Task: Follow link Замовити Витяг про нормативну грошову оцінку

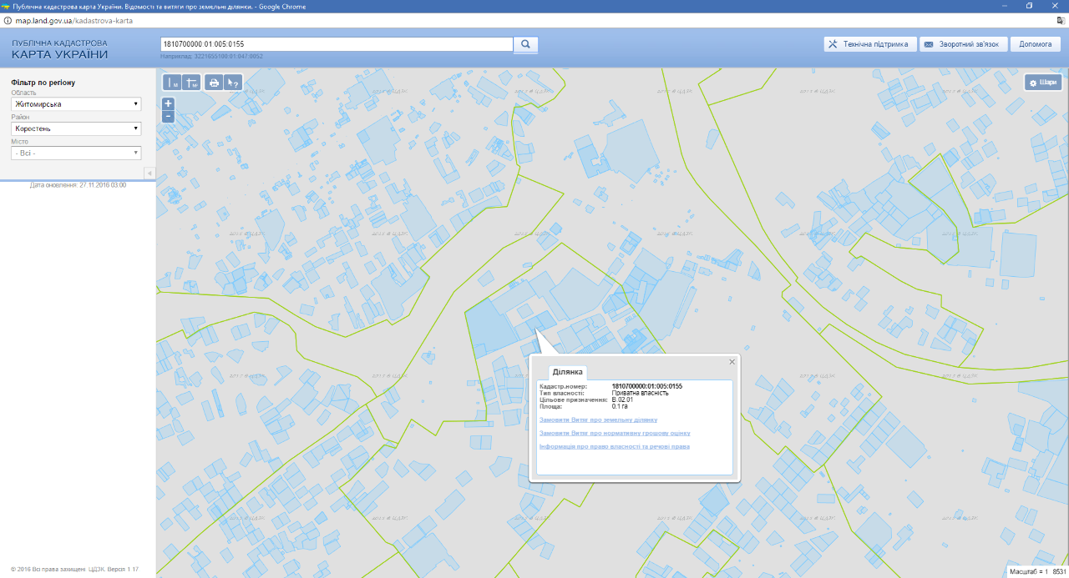Action: tap(615, 434)
